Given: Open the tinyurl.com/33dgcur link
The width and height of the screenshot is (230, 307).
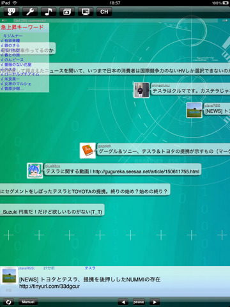Looking at the screenshot, I should click(49, 287).
